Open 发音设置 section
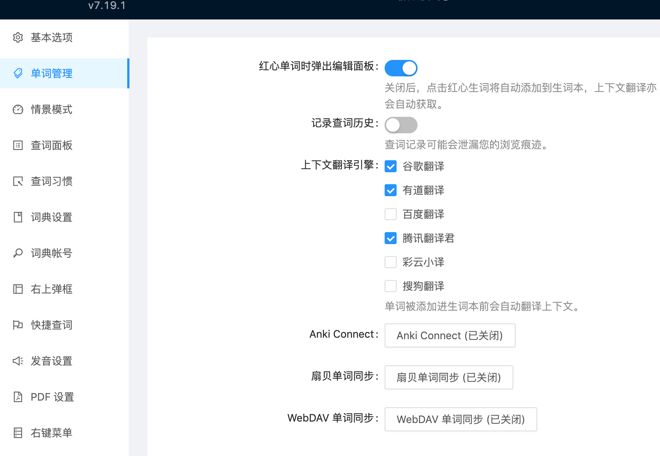 pos(64,361)
